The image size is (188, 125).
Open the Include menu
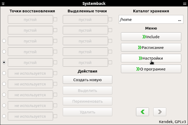pos(151,37)
